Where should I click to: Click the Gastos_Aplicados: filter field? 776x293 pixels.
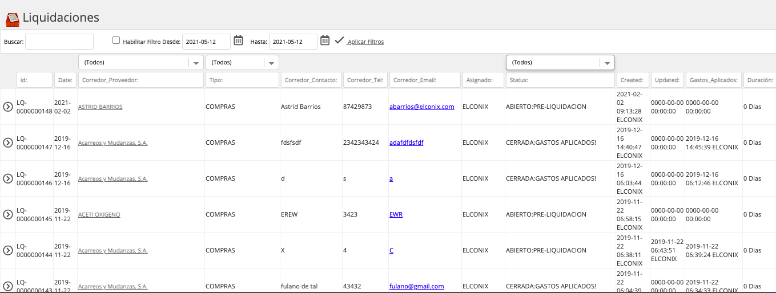tap(713, 80)
